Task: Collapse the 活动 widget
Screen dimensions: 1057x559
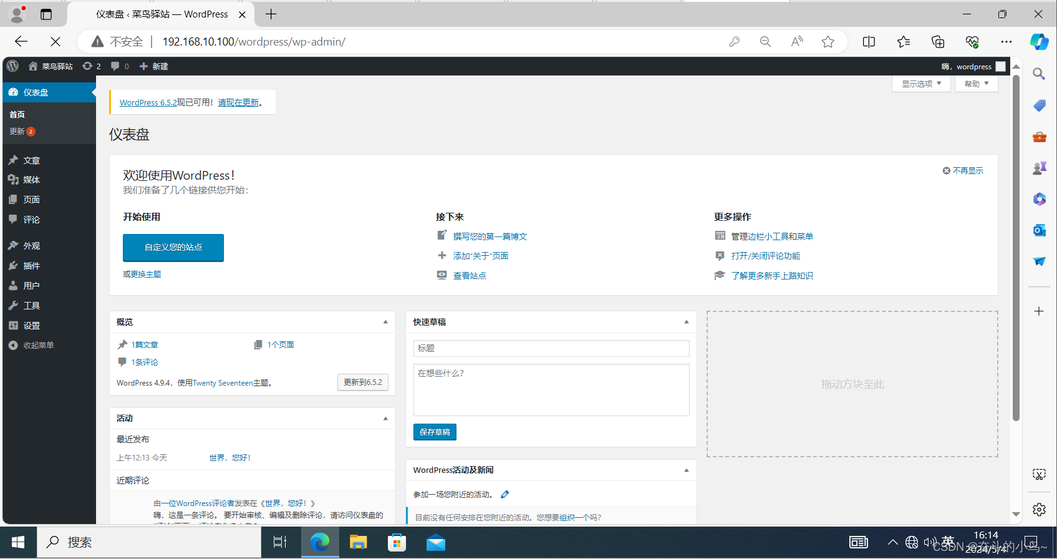Action: click(385, 419)
